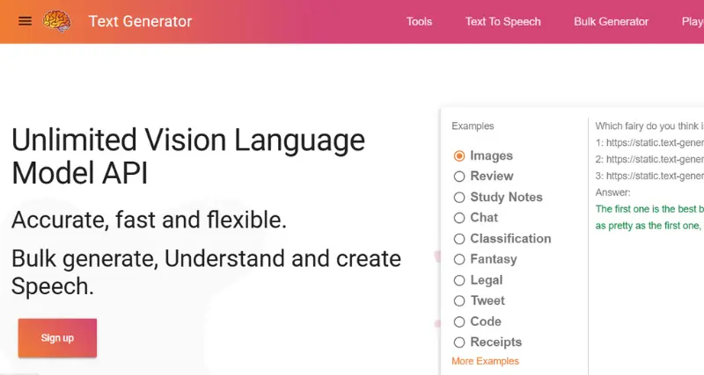Viewport: 704px width, 375px height.
Task: Select the Chat example radio button
Action: [x=459, y=218]
